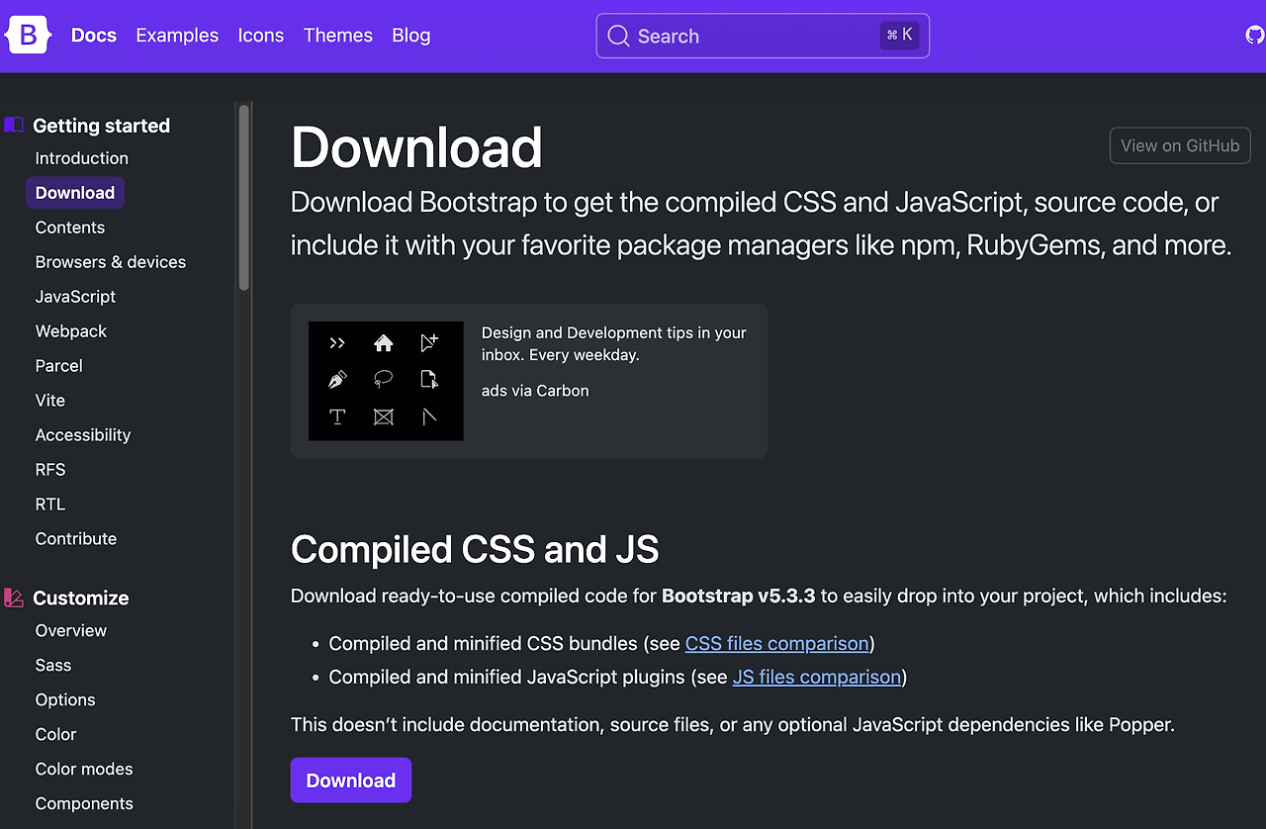Image resolution: width=1266 pixels, height=829 pixels.
Task: Open Color modes sidebar link
Action: point(84,770)
